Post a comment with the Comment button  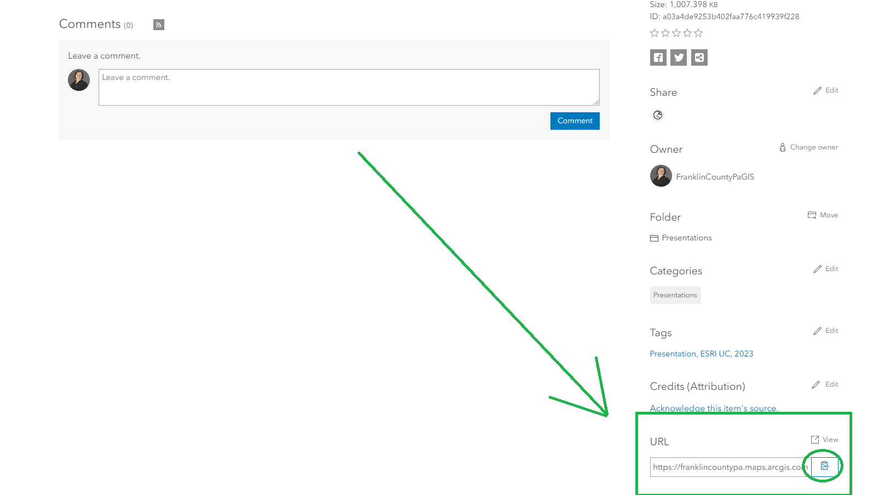[x=575, y=120]
